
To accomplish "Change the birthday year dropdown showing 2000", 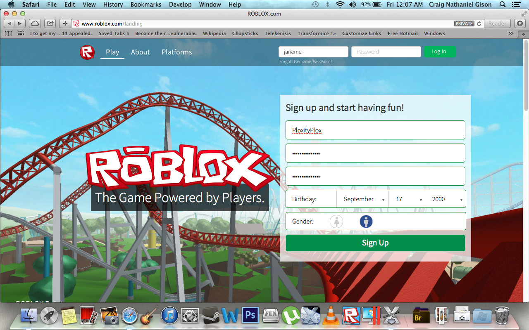I will pyautogui.click(x=446, y=199).
